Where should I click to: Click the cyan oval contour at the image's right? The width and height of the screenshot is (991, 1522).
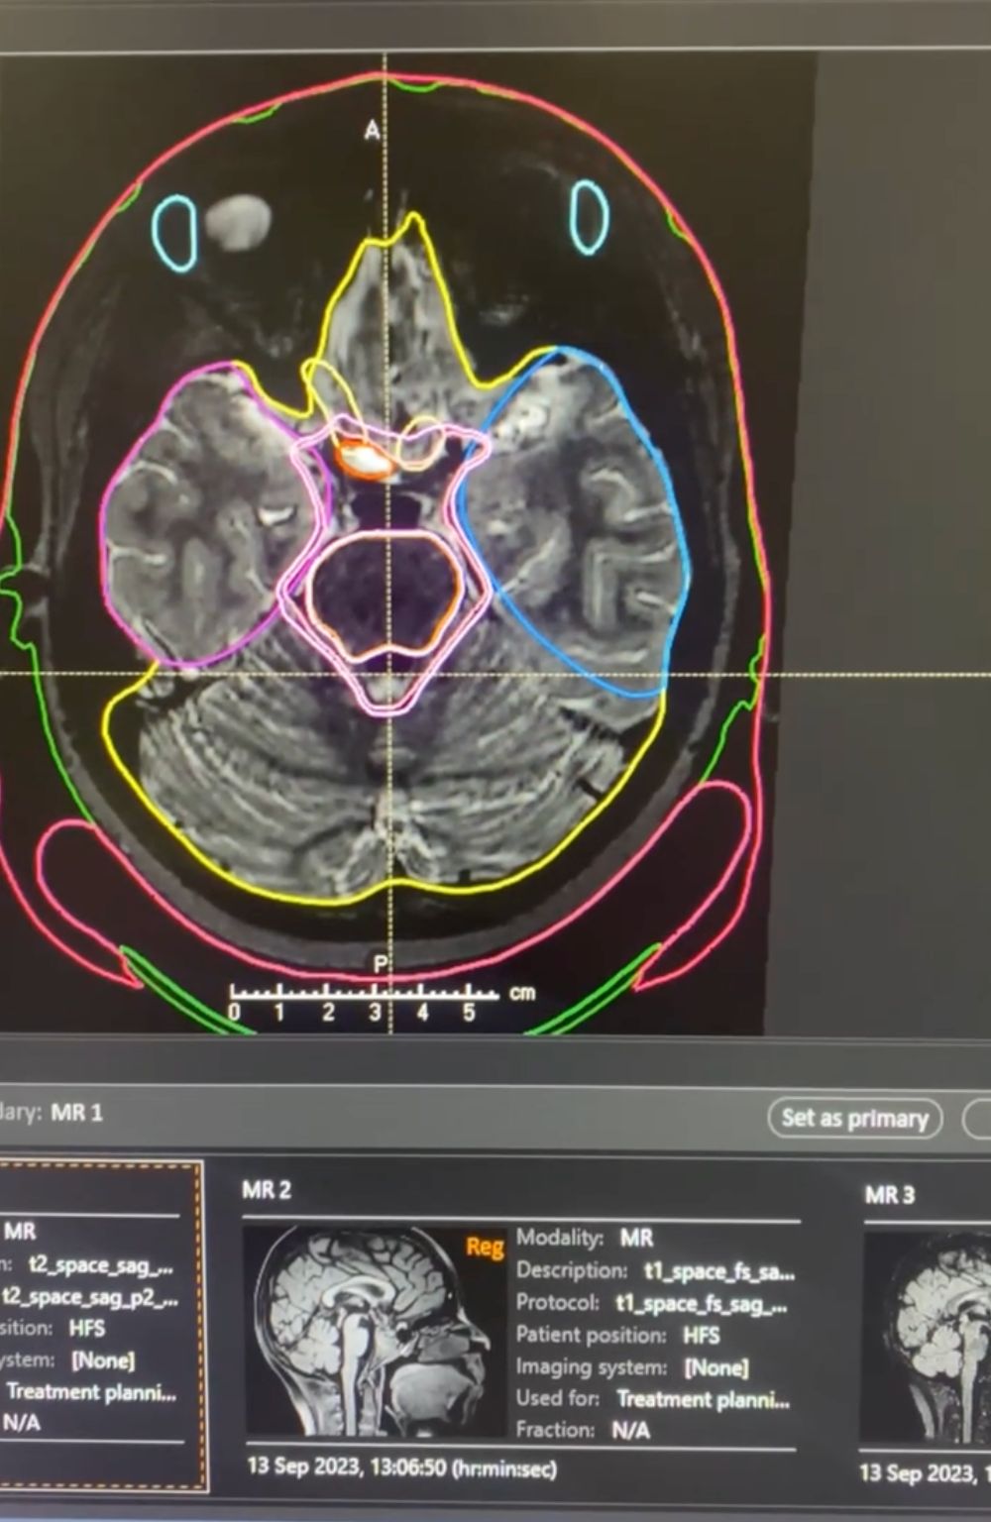coord(589,217)
